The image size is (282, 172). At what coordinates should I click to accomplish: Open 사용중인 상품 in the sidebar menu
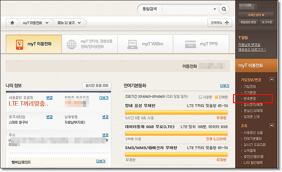click(253, 133)
